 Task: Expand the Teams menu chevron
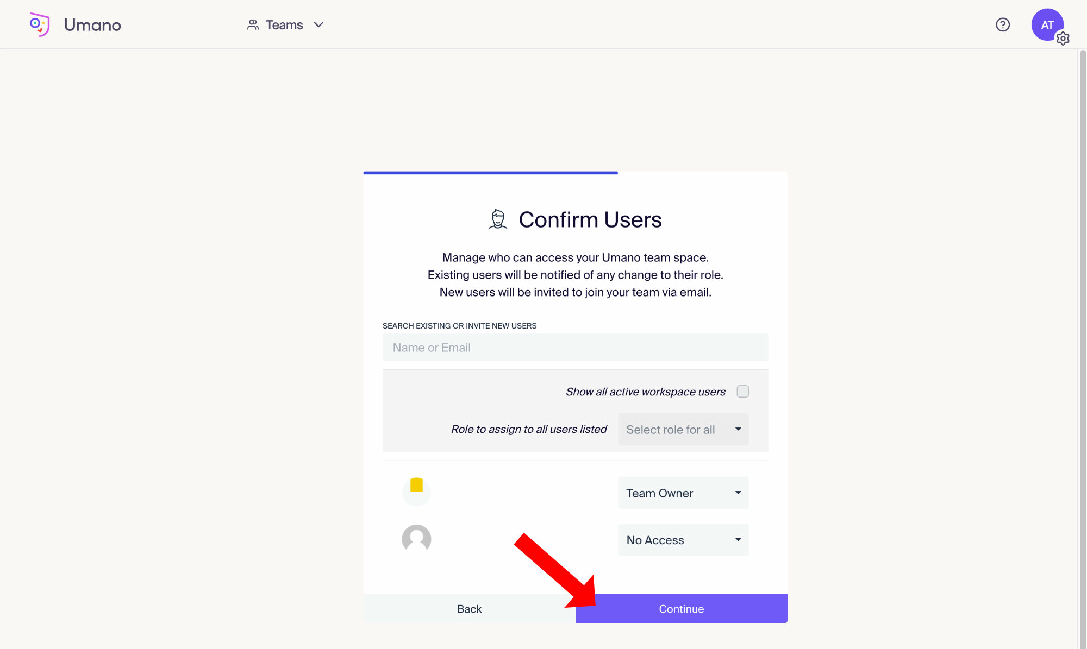click(x=319, y=25)
